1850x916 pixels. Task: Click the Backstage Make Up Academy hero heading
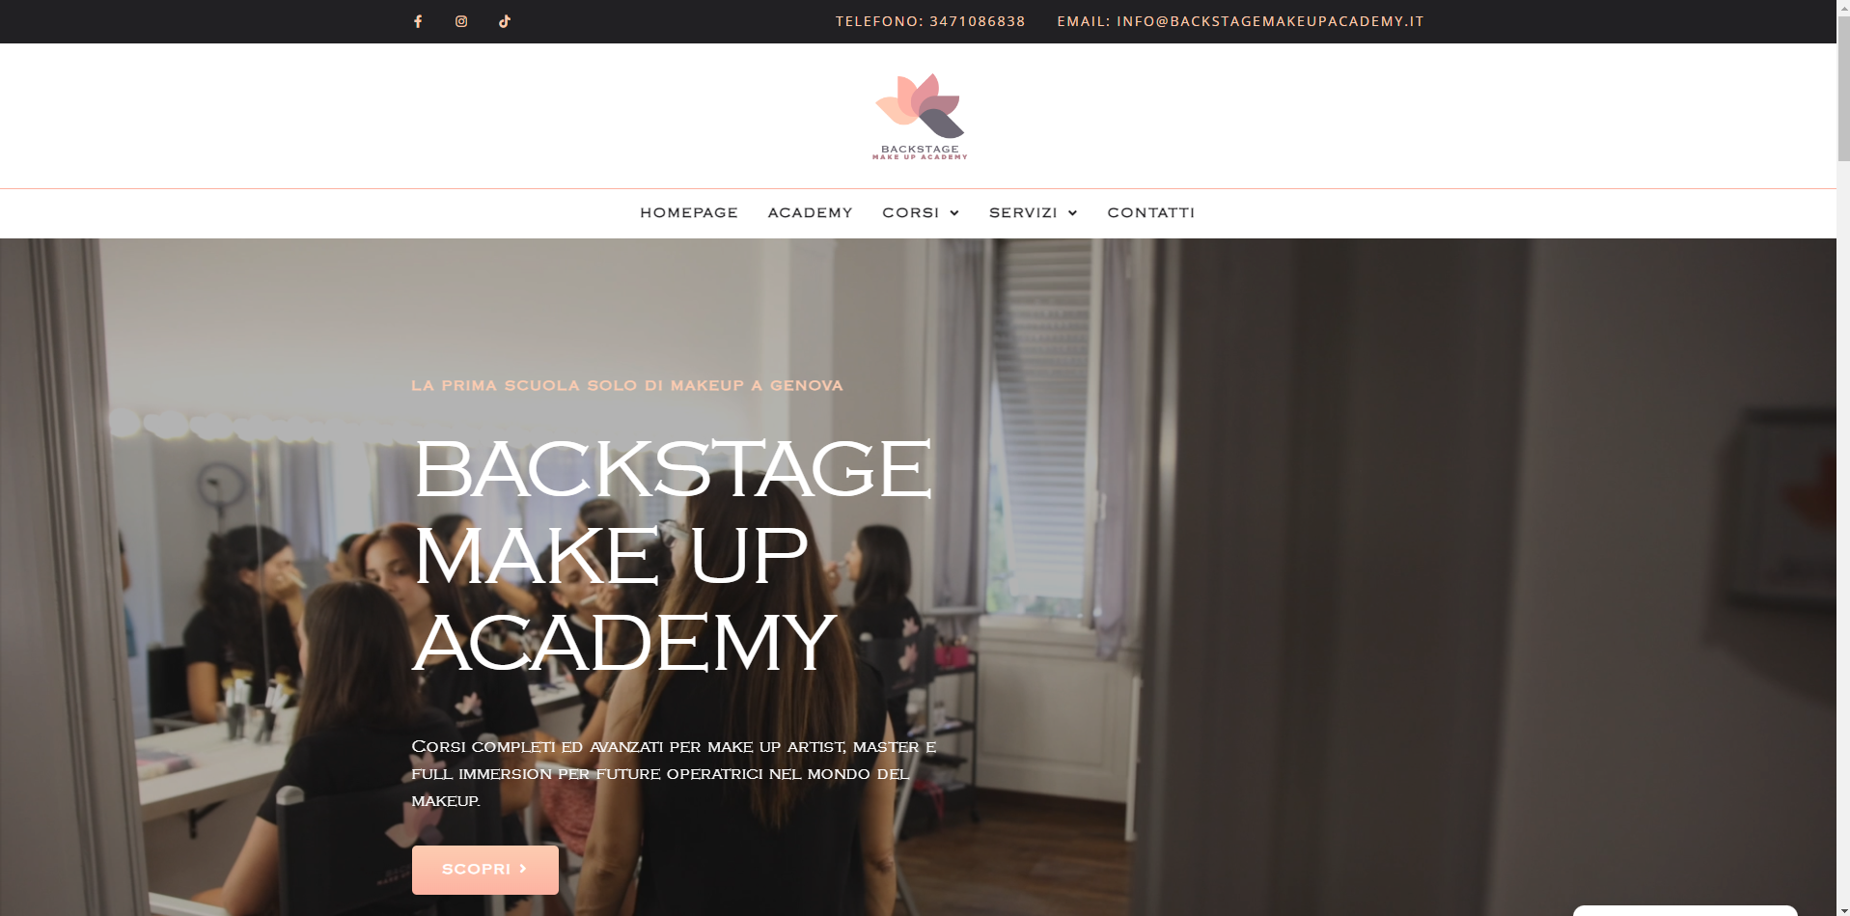tap(673, 556)
